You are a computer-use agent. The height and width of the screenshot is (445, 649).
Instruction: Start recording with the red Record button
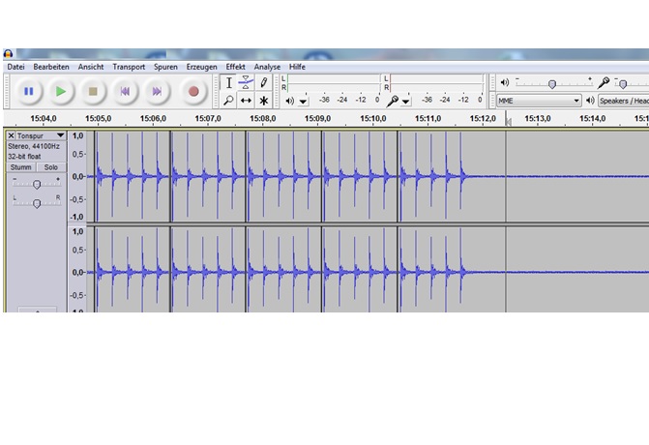(193, 92)
